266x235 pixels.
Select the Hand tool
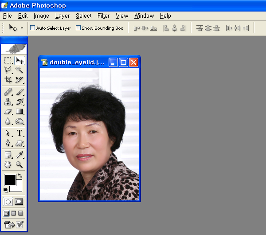tap(8, 164)
